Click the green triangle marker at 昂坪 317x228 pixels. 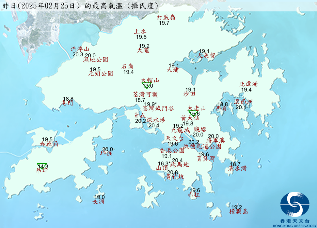tap(42, 166)
